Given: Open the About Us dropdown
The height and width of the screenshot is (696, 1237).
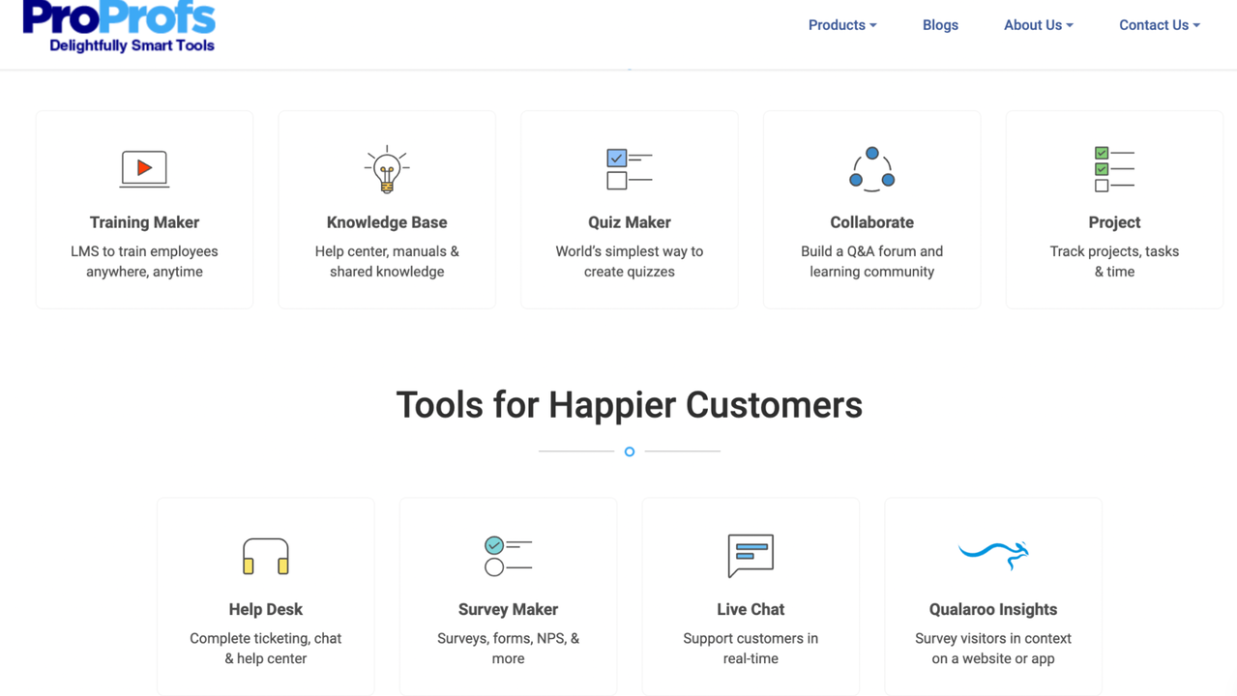Looking at the screenshot, I should [1038, 25].
